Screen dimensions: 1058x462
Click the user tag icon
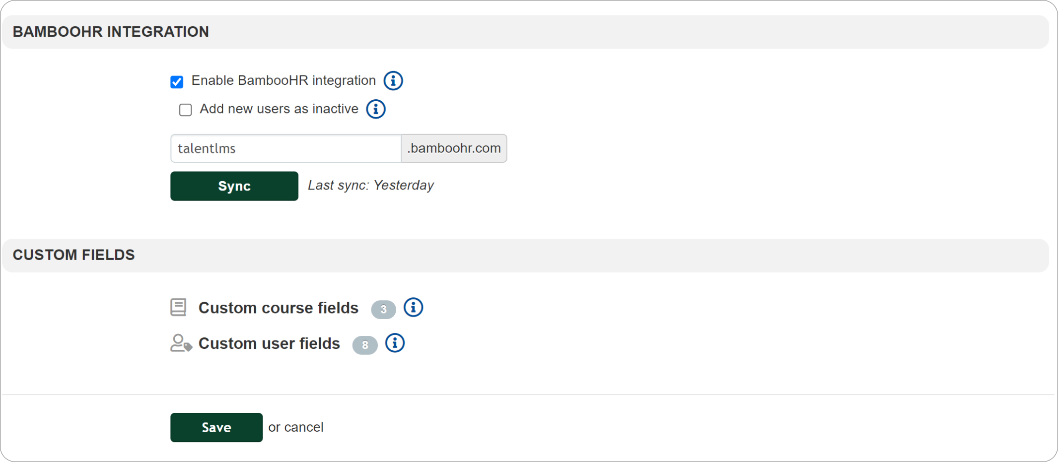[181, 343]
